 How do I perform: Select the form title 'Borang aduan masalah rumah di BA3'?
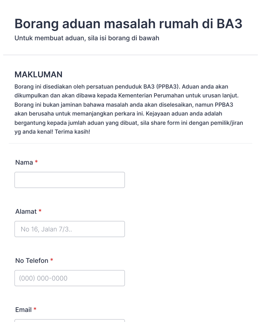tap(128, 23)
